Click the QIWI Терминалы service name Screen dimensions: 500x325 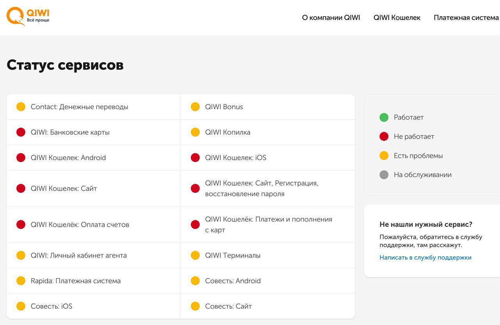[233, 256]
